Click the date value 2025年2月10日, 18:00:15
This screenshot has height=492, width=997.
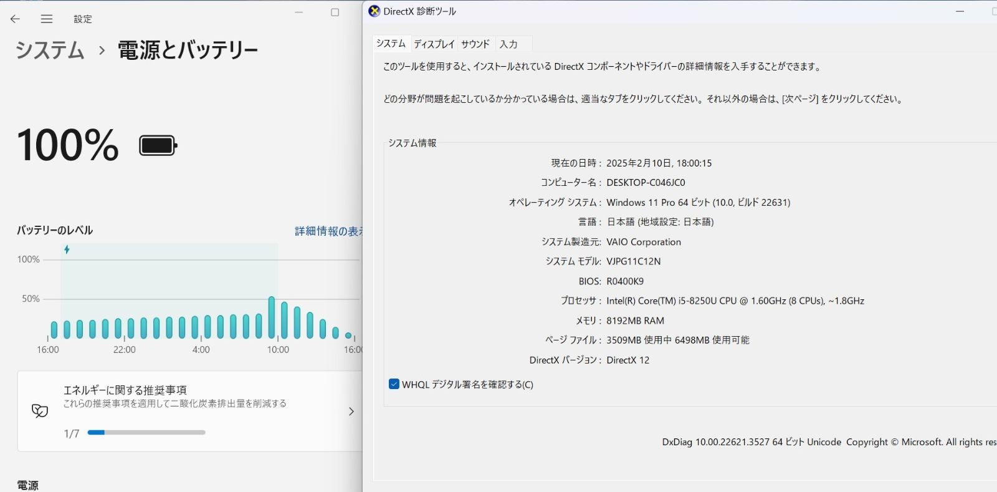pos(659,163)
